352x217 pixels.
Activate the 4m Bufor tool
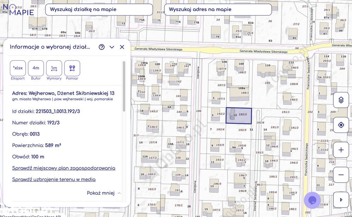(36, 68)
